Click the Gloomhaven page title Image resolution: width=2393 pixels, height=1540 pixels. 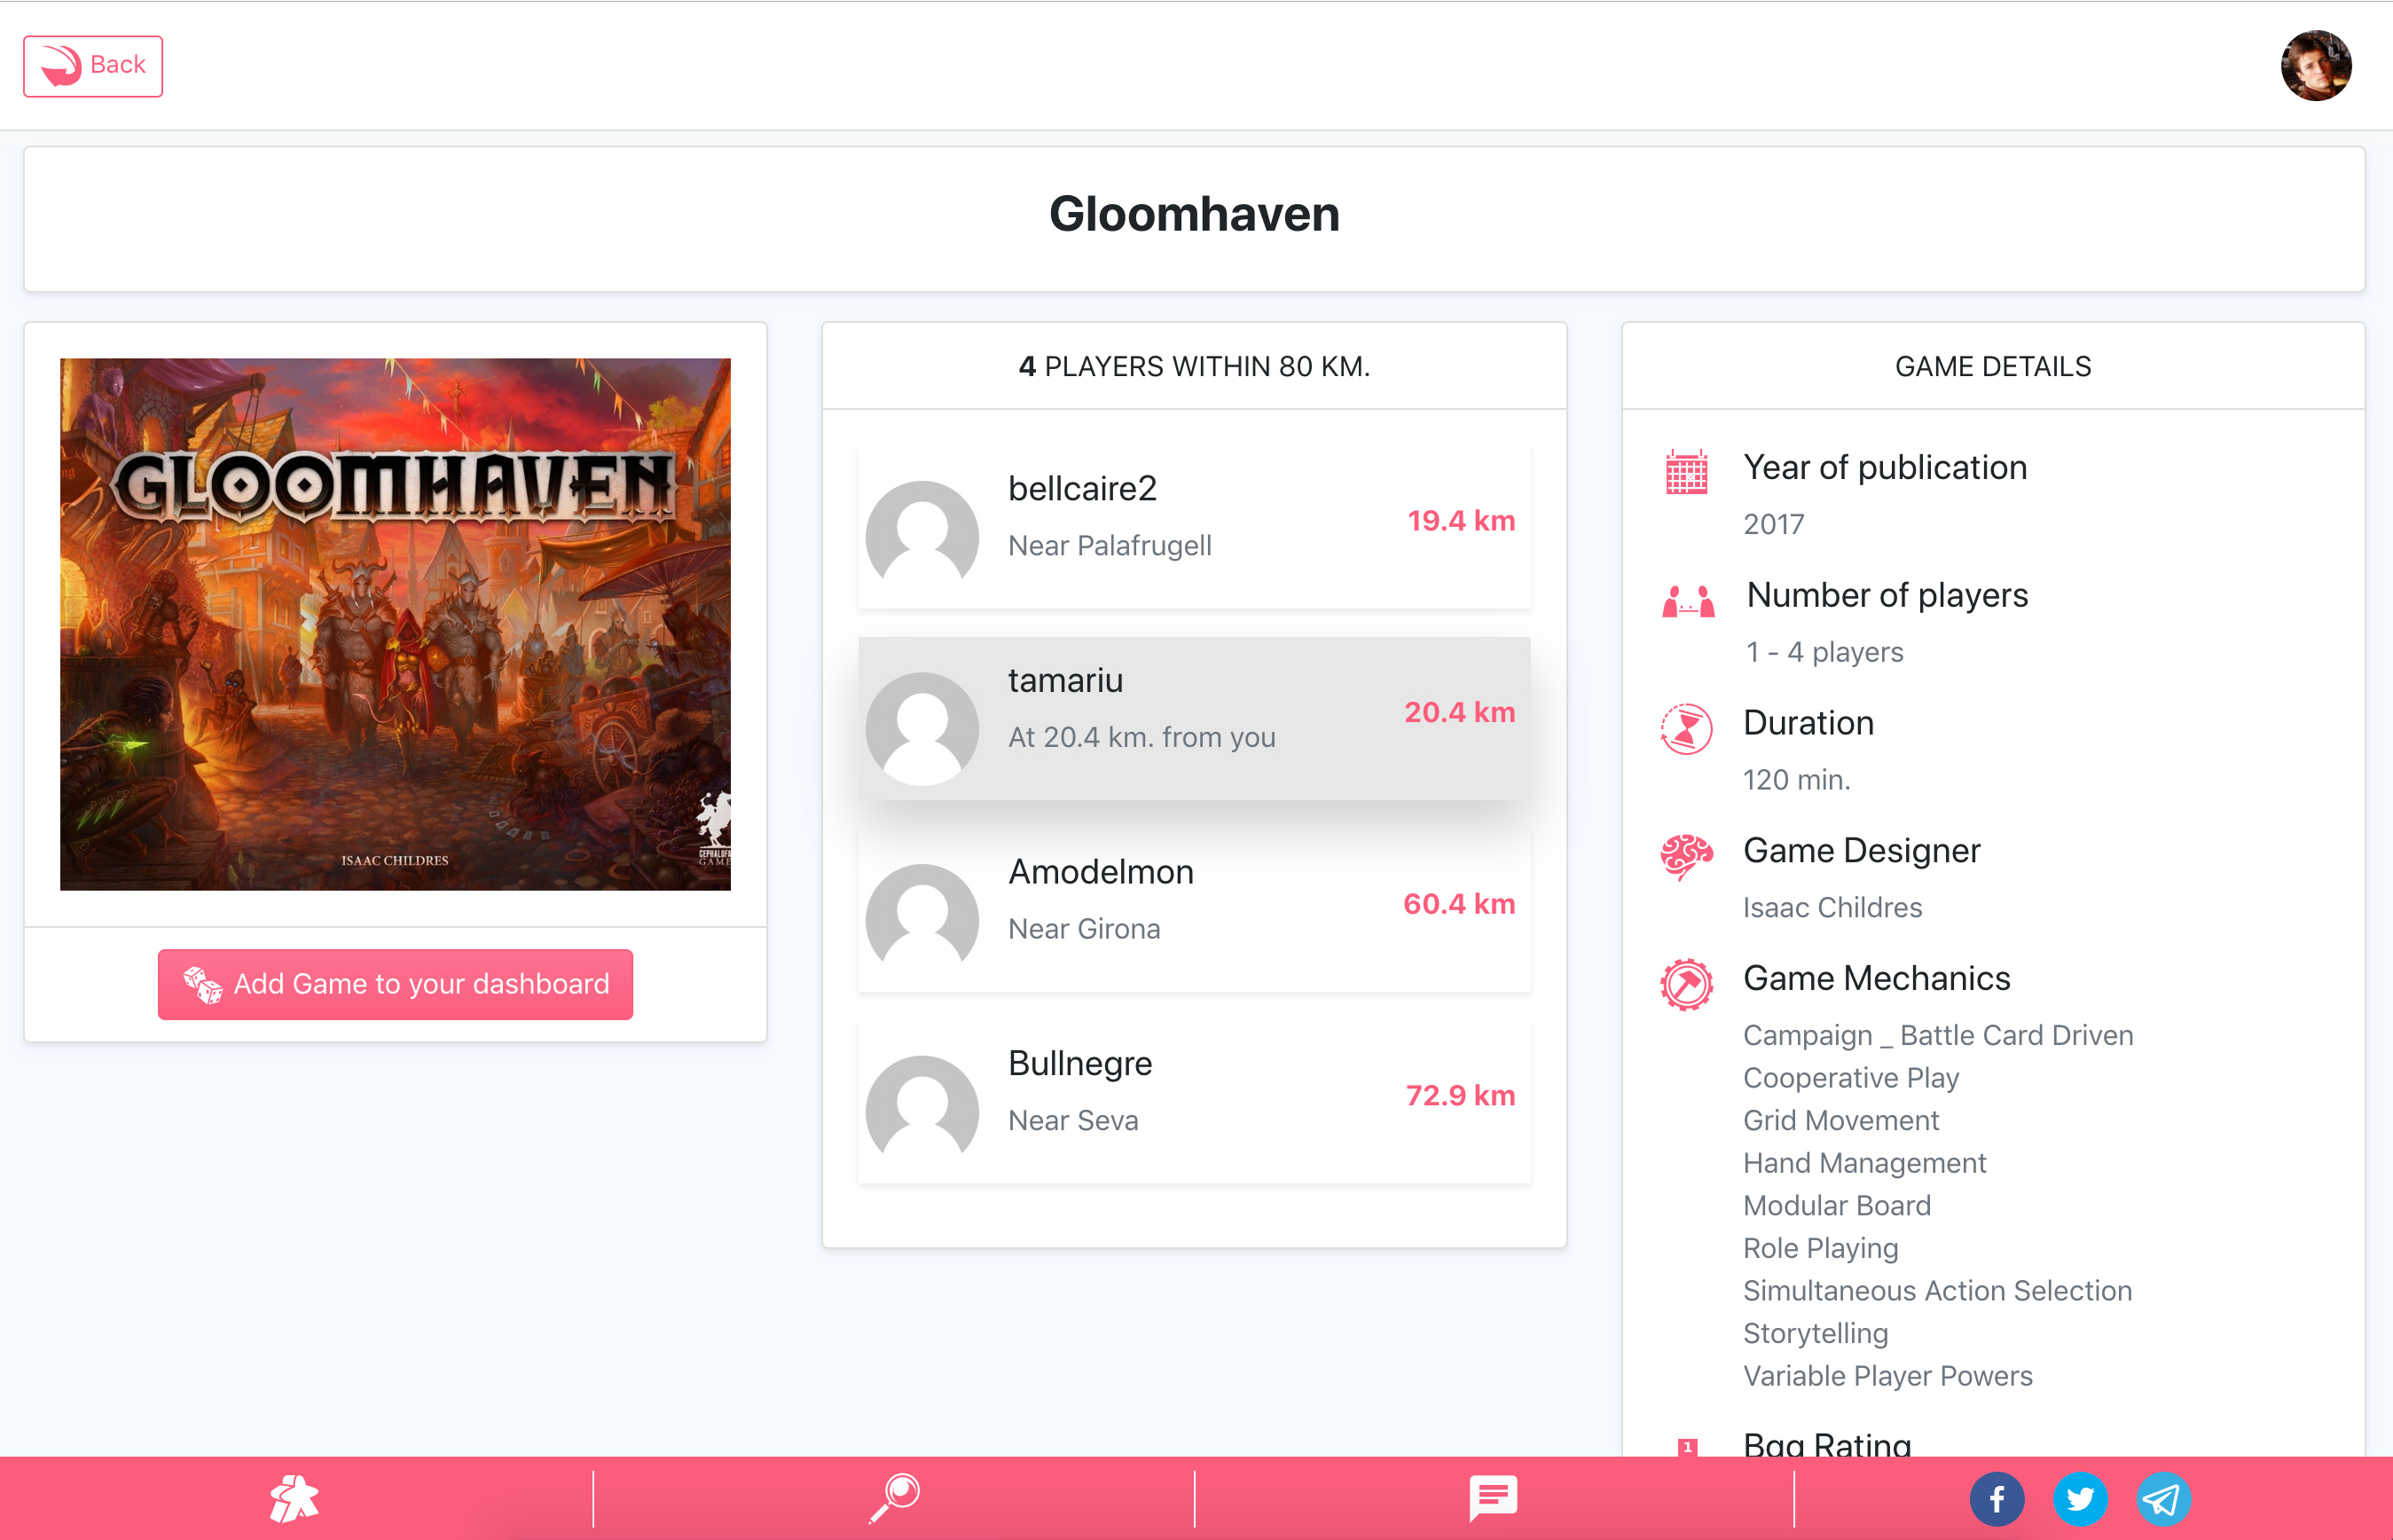point(1194,214)
